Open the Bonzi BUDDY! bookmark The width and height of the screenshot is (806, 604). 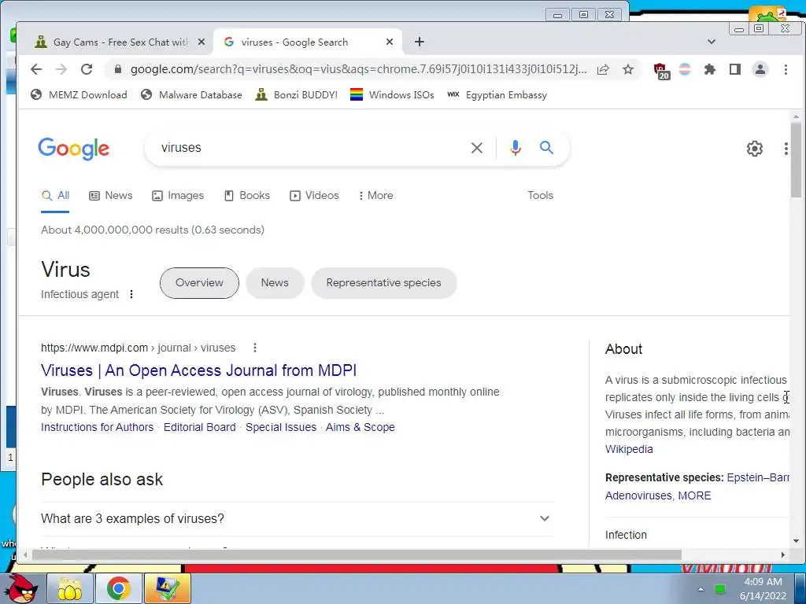tap(297, 95)
